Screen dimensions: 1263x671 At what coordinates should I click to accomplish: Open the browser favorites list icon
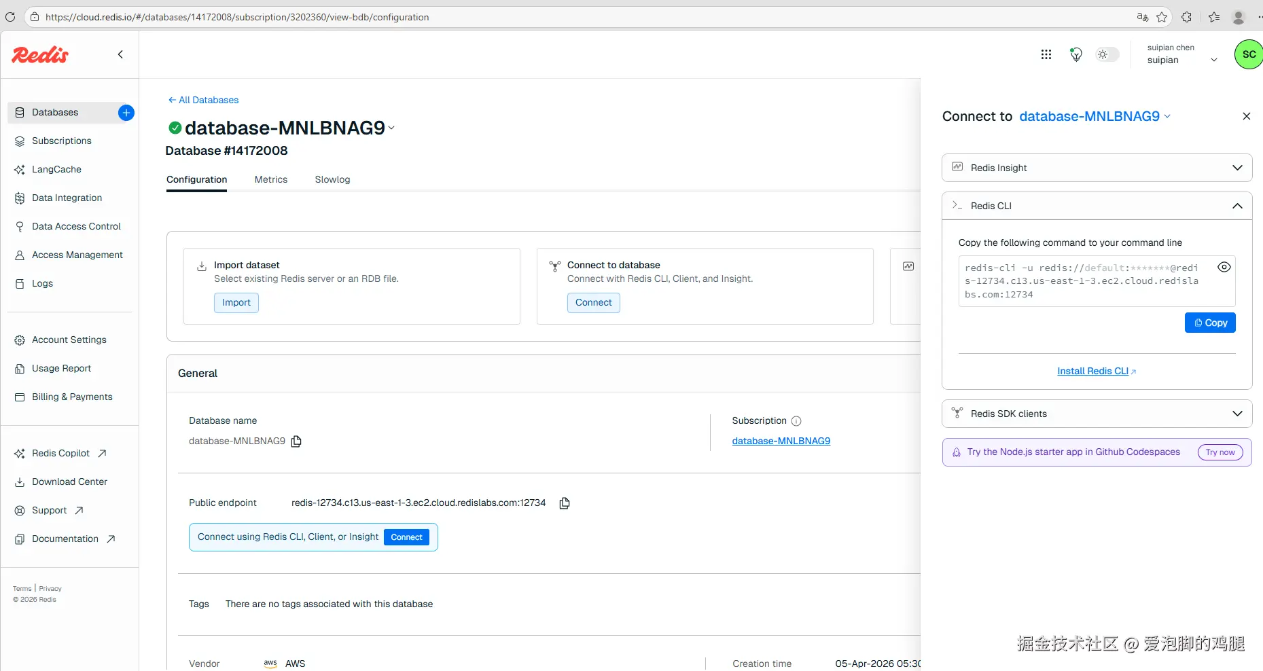point(1214,17)
